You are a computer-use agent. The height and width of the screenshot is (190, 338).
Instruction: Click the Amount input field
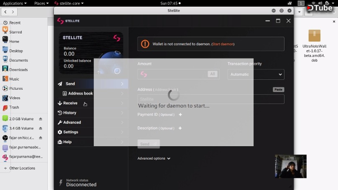pos(179,74)
